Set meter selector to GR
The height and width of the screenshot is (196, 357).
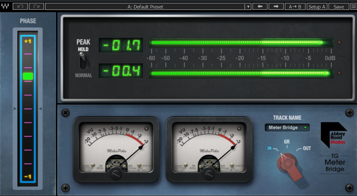pyautogui.click(x=287, y=142)
